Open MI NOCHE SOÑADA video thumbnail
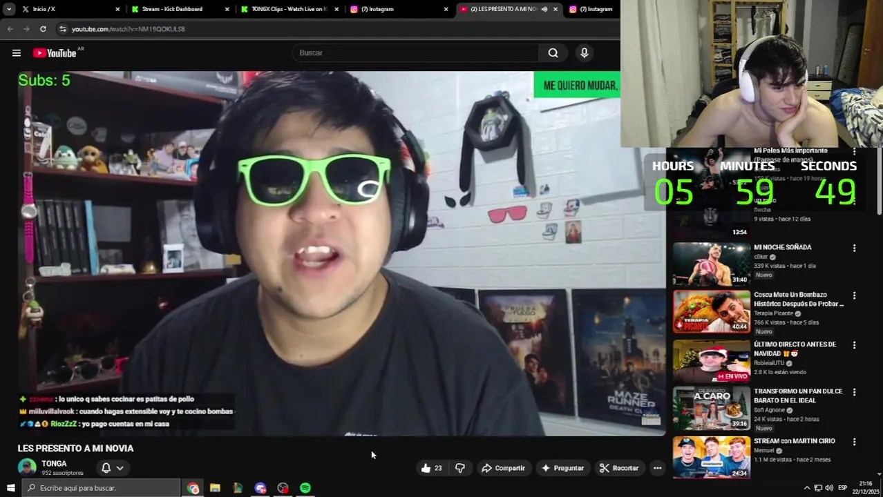Viewport: 883px width, 497px height. click(711, 264)
